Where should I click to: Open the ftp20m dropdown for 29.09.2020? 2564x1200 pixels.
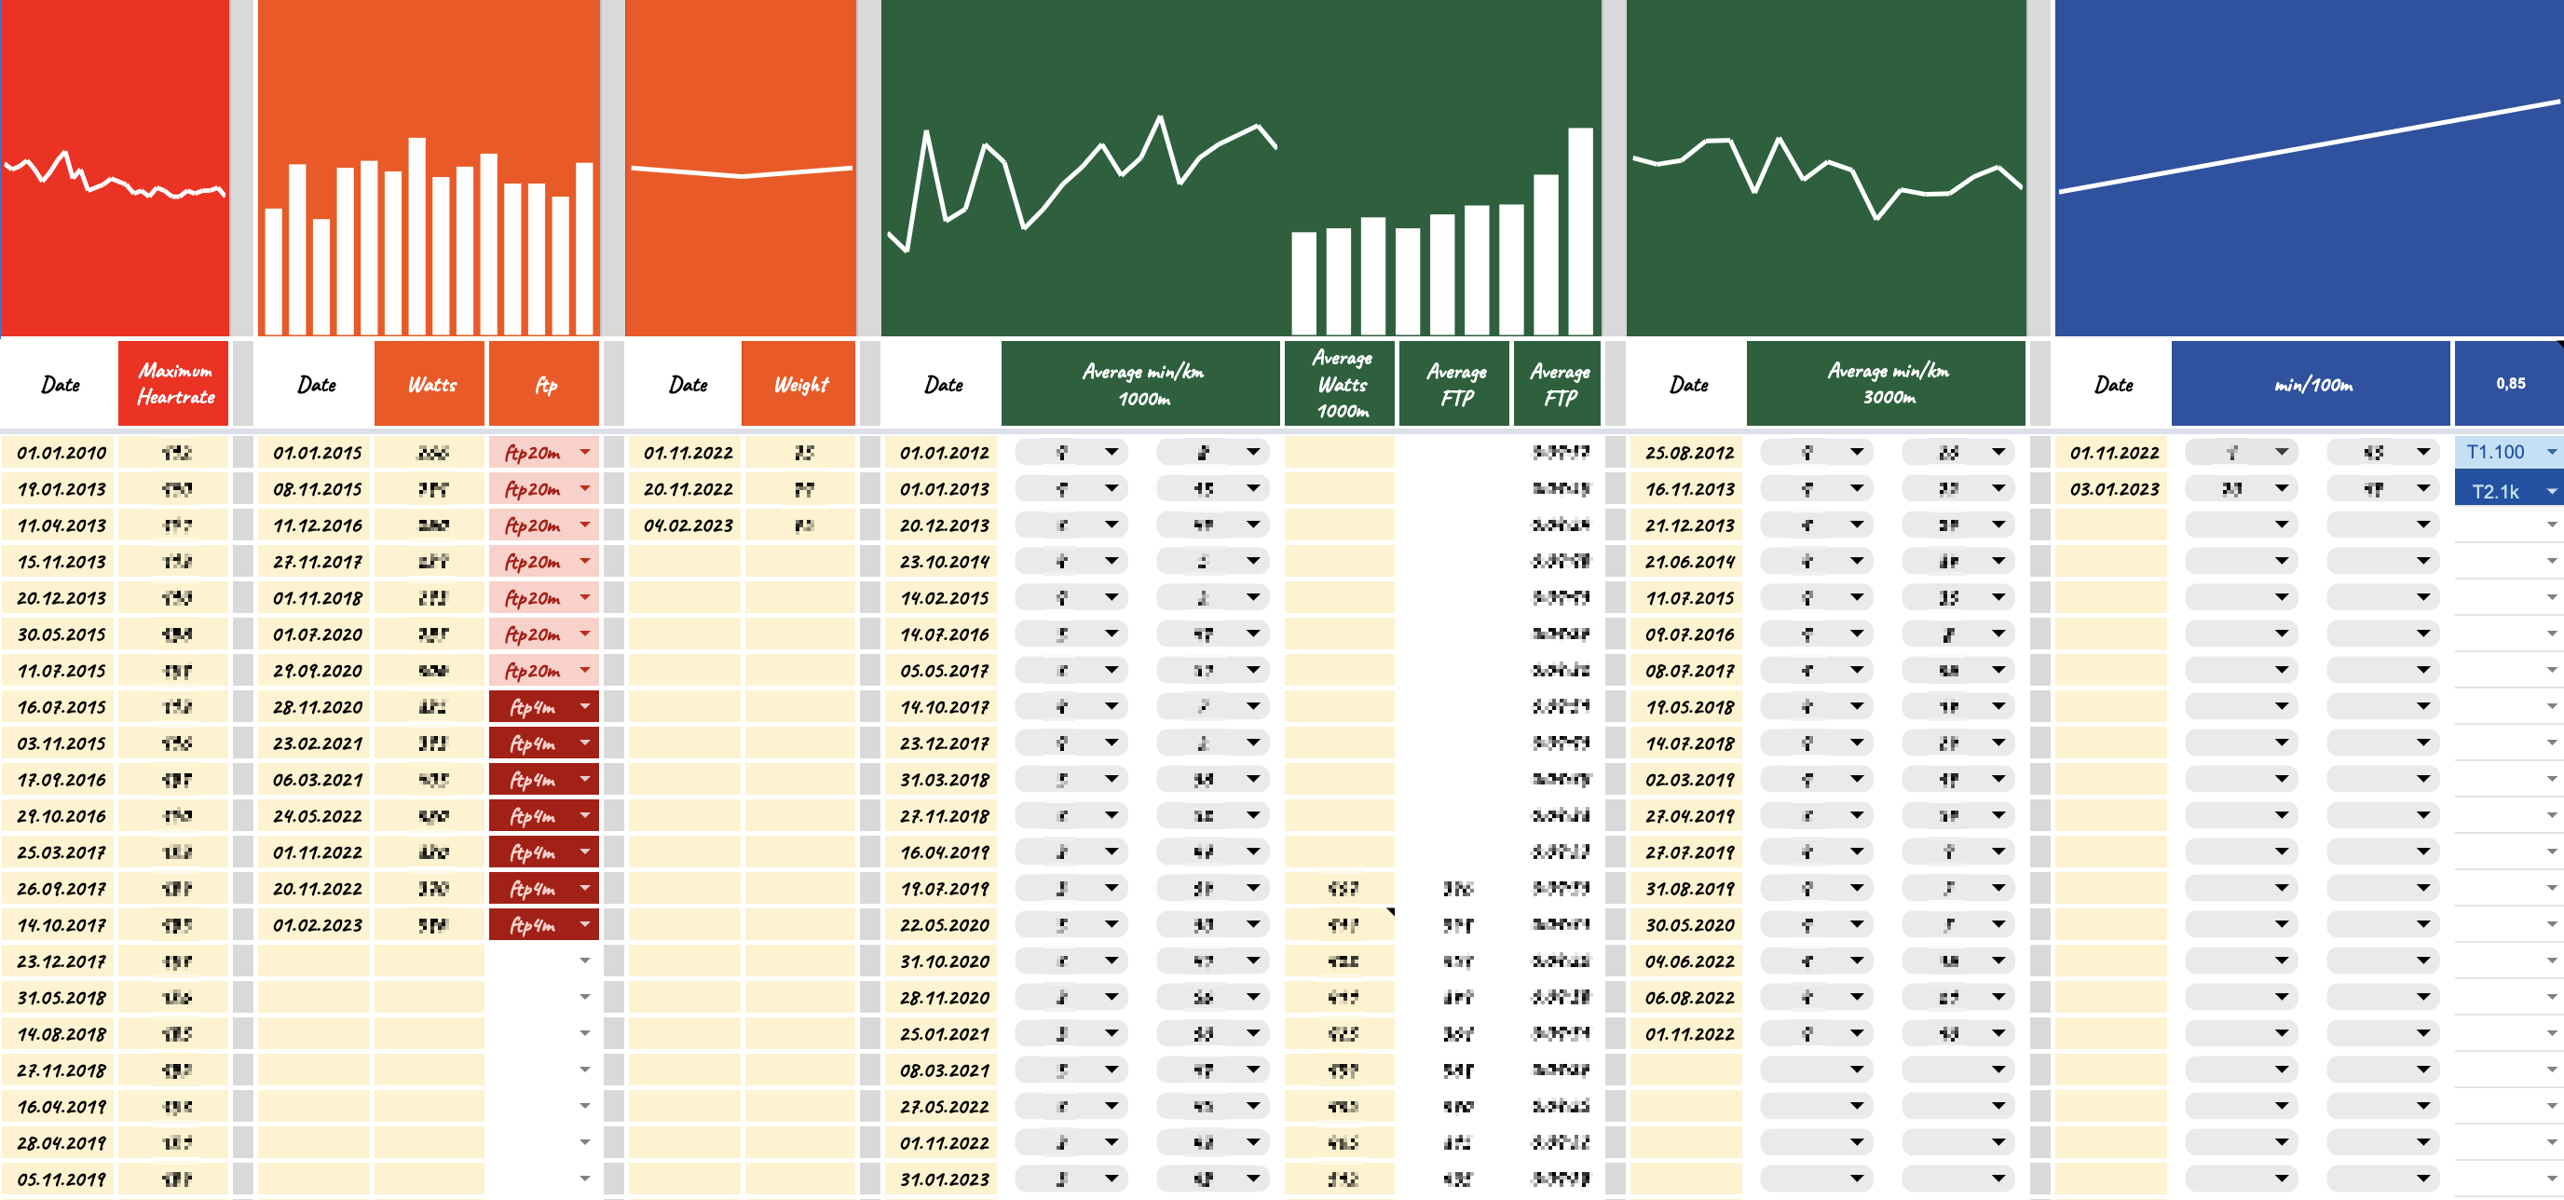[x=584, y=671]
